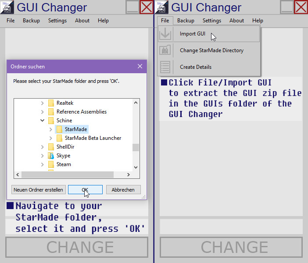Expand the Reference Assemblies folder node
Viewport: 308px width, 263px height.
(42, 112)
